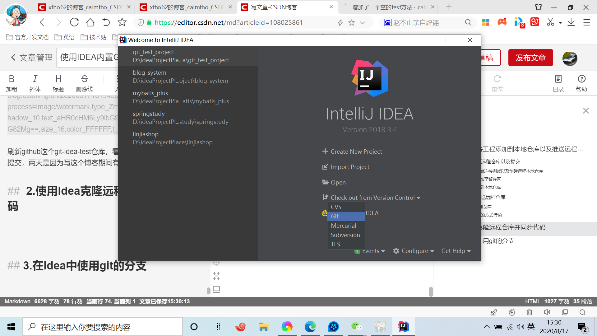This screenshot has height=336, width=597.
Task: Click the red 发布文章 publish button
Action: pyautogui.click(x=530, y=58)
